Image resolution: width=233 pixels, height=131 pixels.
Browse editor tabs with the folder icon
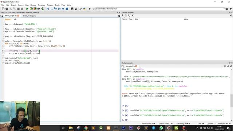coord(1,16)
